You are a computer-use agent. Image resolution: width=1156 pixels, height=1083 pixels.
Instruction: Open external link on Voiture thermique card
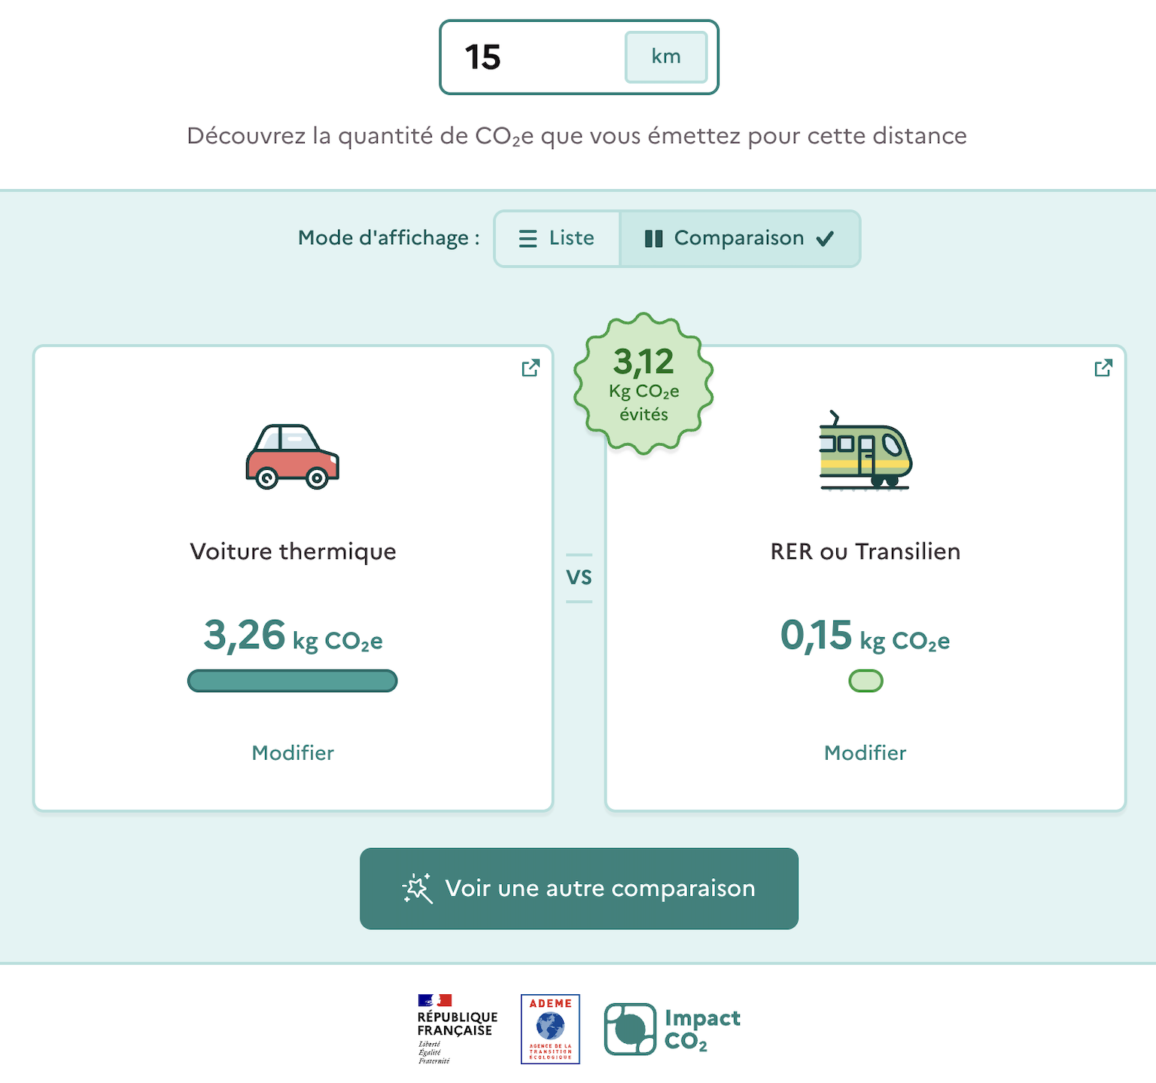coord(531,368)
